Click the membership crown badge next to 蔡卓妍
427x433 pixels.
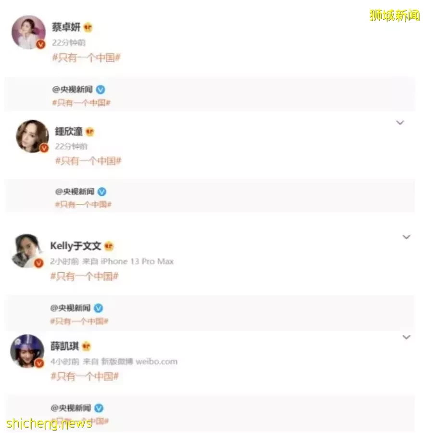88,27
